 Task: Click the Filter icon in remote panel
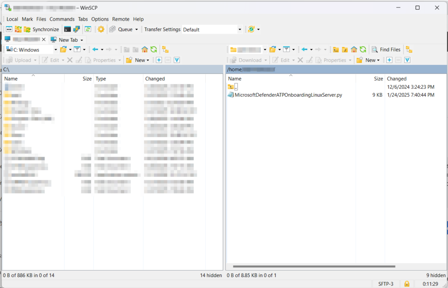(287, 50)
